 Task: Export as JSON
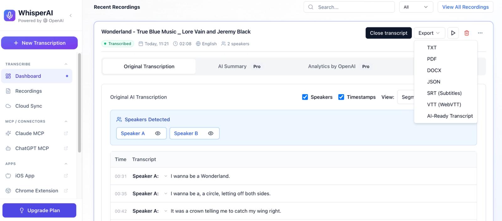pos(446,82)
